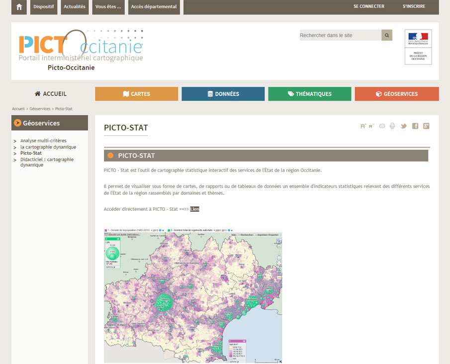Open Picto-Stat sidebar entry
Screen dimensions: 450x364
click(x=31, y=153)
